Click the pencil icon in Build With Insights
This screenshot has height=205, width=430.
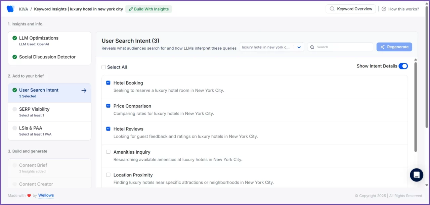(130, 9)
